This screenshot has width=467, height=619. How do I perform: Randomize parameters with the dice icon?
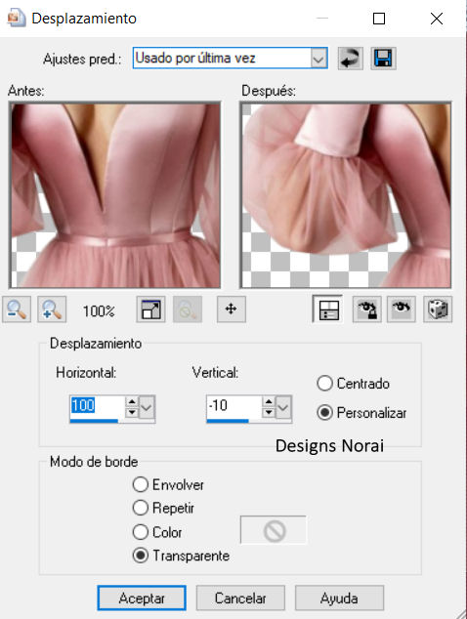point(438,309)
